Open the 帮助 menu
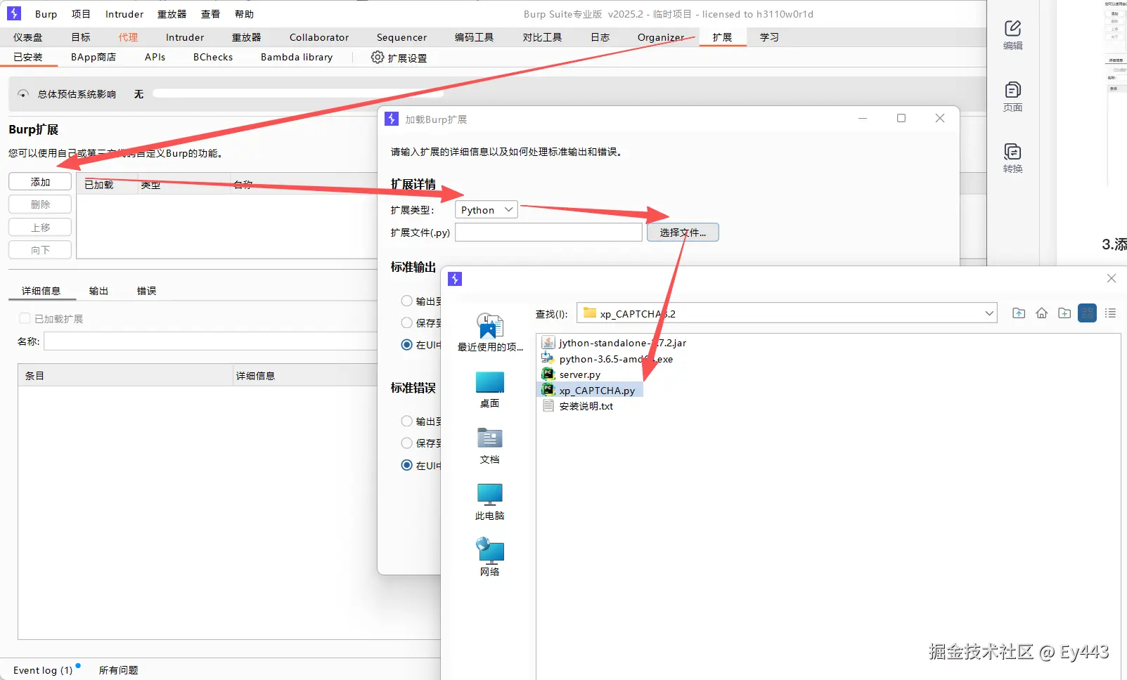The width and height of the screenshot is (1127, 680). pos(244,14)
